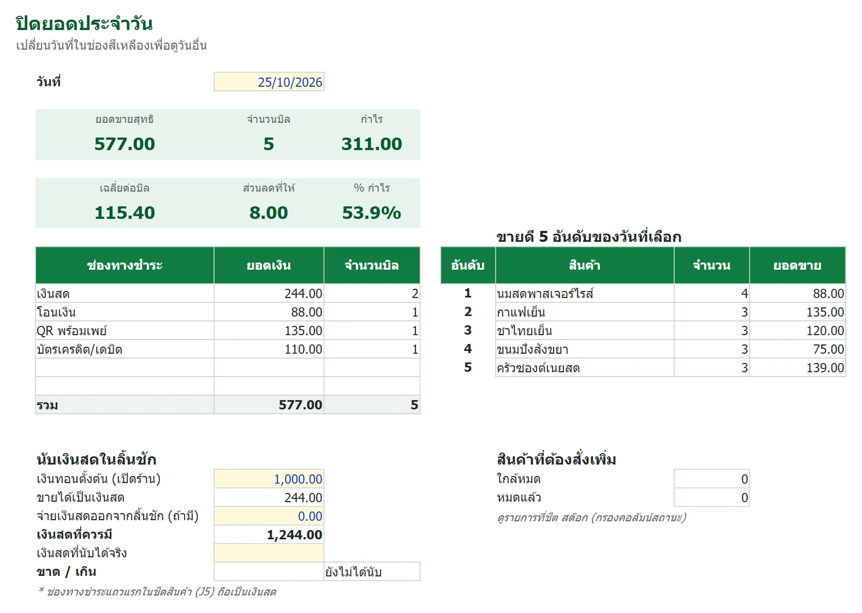Click the 'ยังไม่ได้นับ' status cell
The width and height of the screenshot is (862, 613).
tap(372, 572)
